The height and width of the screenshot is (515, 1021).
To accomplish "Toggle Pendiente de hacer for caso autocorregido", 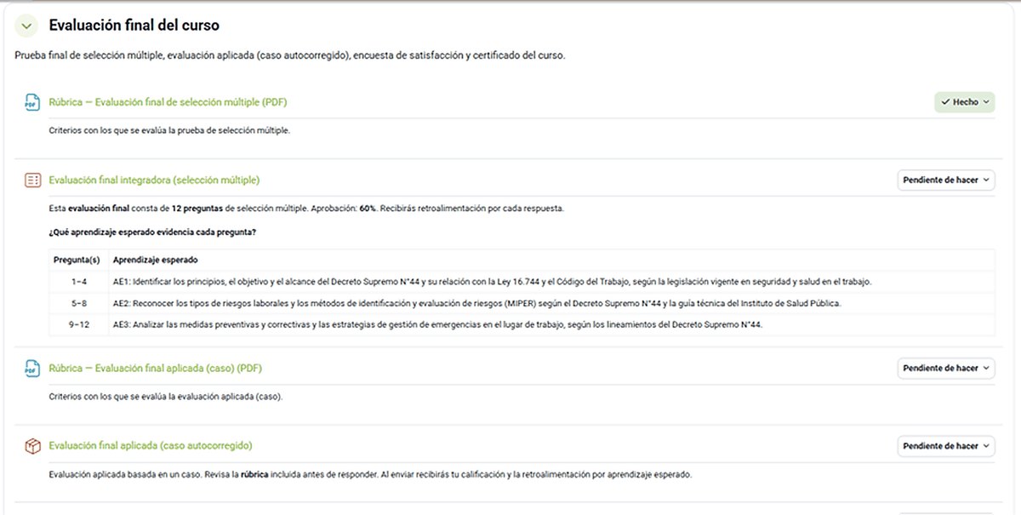I will click(946, 446).
